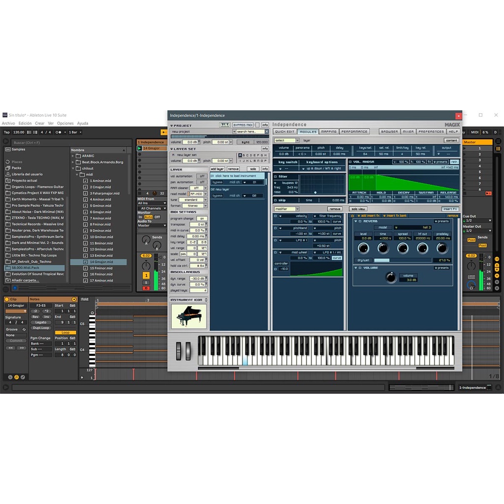The width and height of the screenshot is (504, 504).
Task: Toggle Bypass MIDI switch
Action: (x=257, y=125)
